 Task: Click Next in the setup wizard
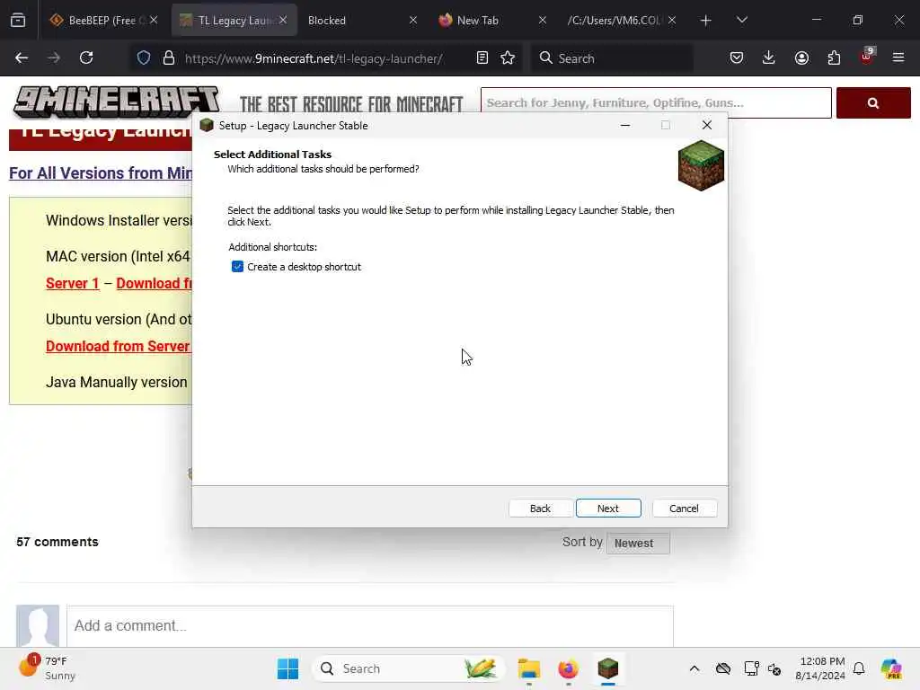click(608, 509)
